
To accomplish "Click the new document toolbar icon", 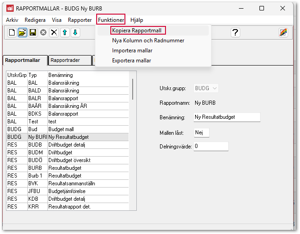I will pos(12,32).
